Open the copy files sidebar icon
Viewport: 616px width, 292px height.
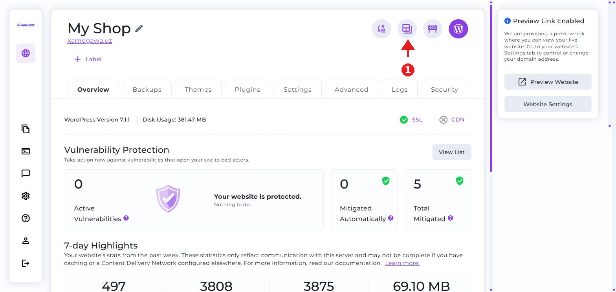(x=26, y=129)
